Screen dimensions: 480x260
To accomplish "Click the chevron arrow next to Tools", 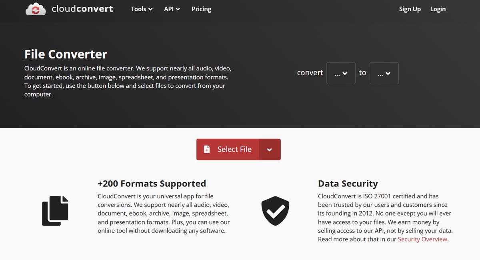I will coord(150,9).
